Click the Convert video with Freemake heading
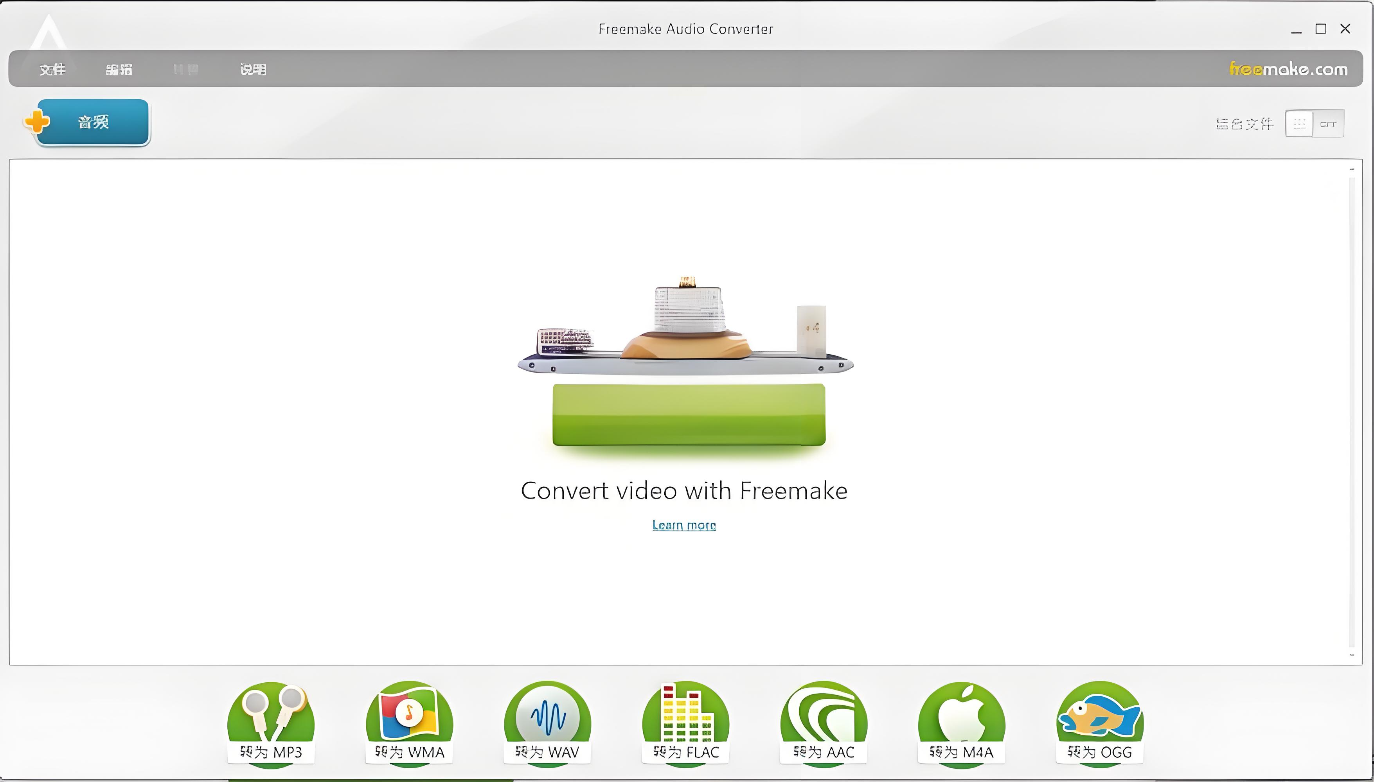The width and height of the screenshot is (1374, 782). [x=683, y=491]
